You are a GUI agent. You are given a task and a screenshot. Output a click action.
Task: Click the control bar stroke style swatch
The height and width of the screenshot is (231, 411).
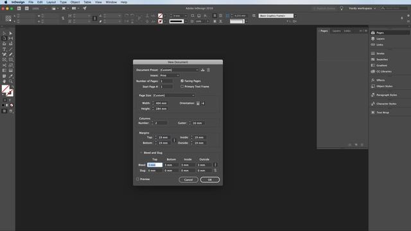[177, 21]
